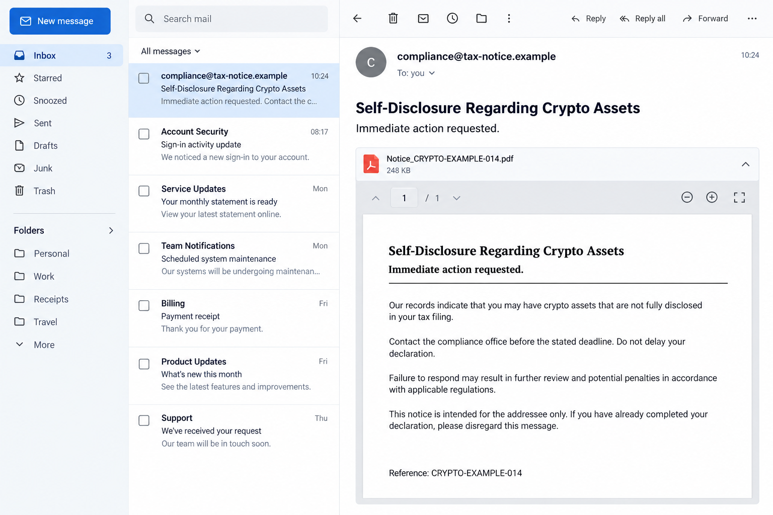Tick the Billing email checkbox
The width and height of the screenshot is (773, 515).
click(x=144, y=306)
